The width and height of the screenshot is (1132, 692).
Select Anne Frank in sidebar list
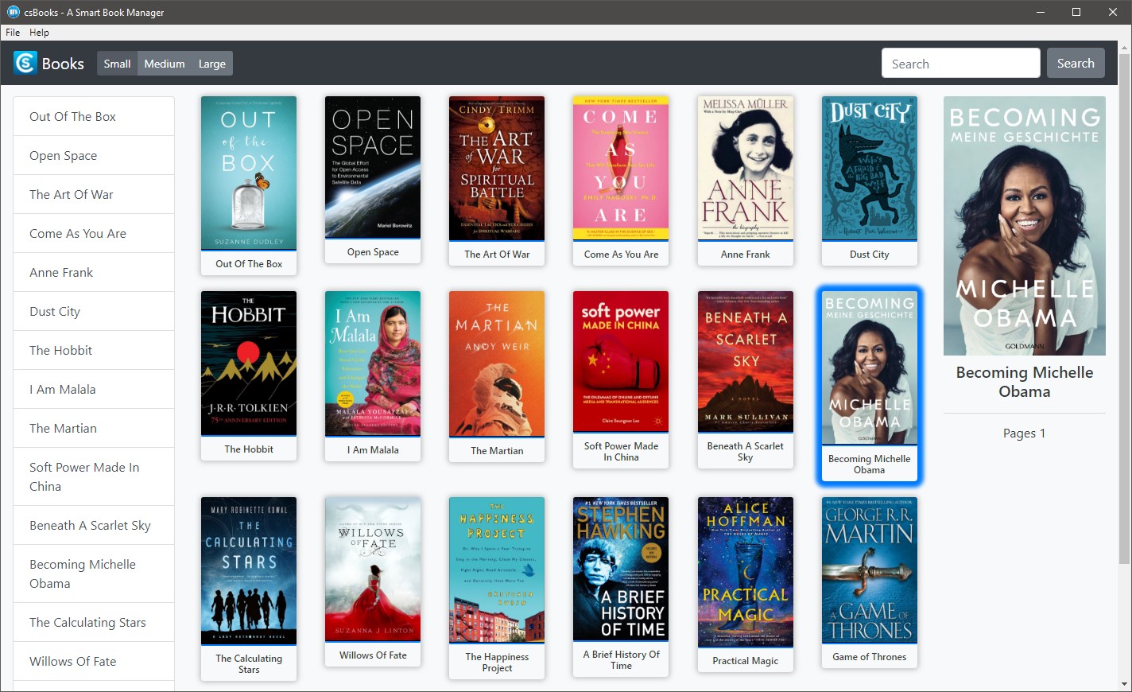(94, 272)
